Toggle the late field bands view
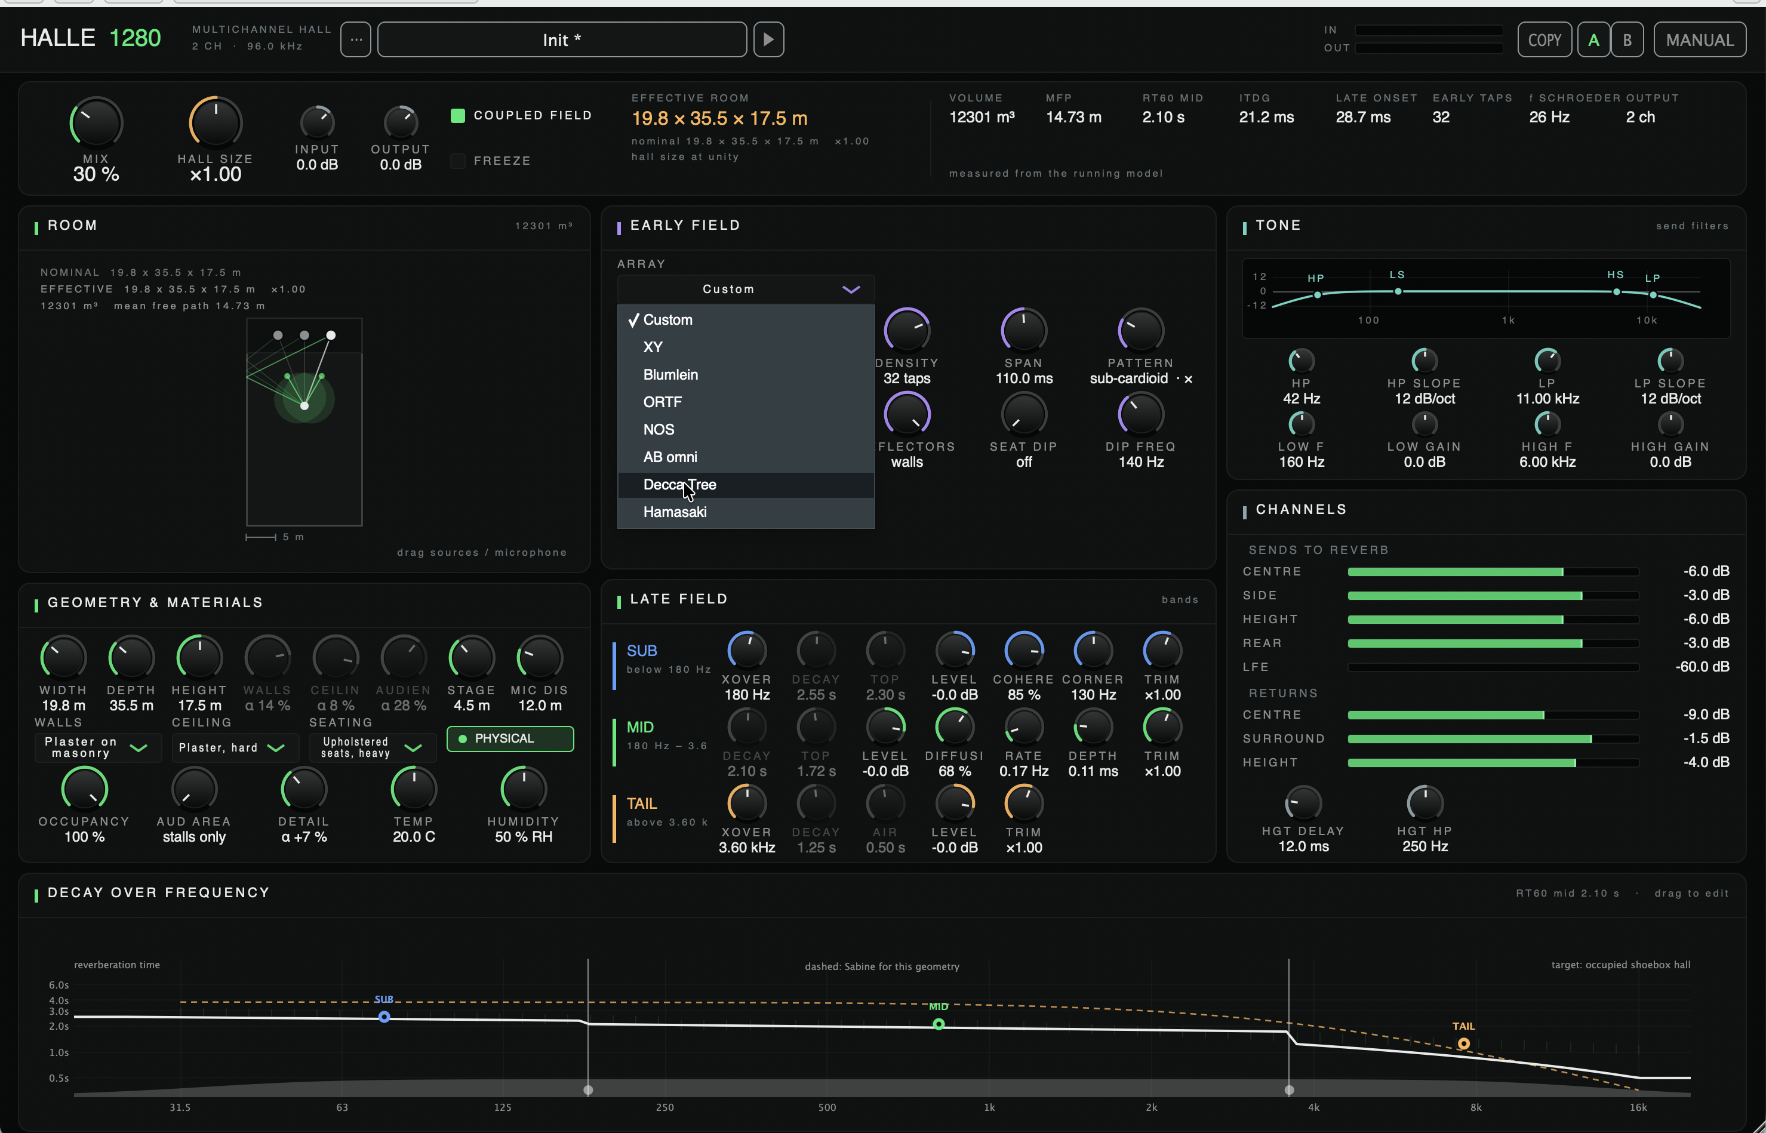This screenshot has height=1133, width=1766. point(1180,599)
